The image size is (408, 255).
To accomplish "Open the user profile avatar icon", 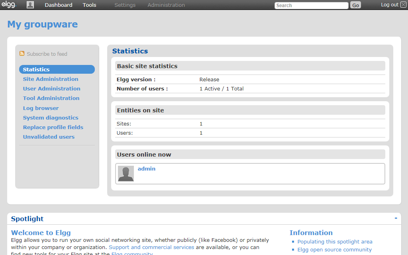I will (x=30, y=5).
